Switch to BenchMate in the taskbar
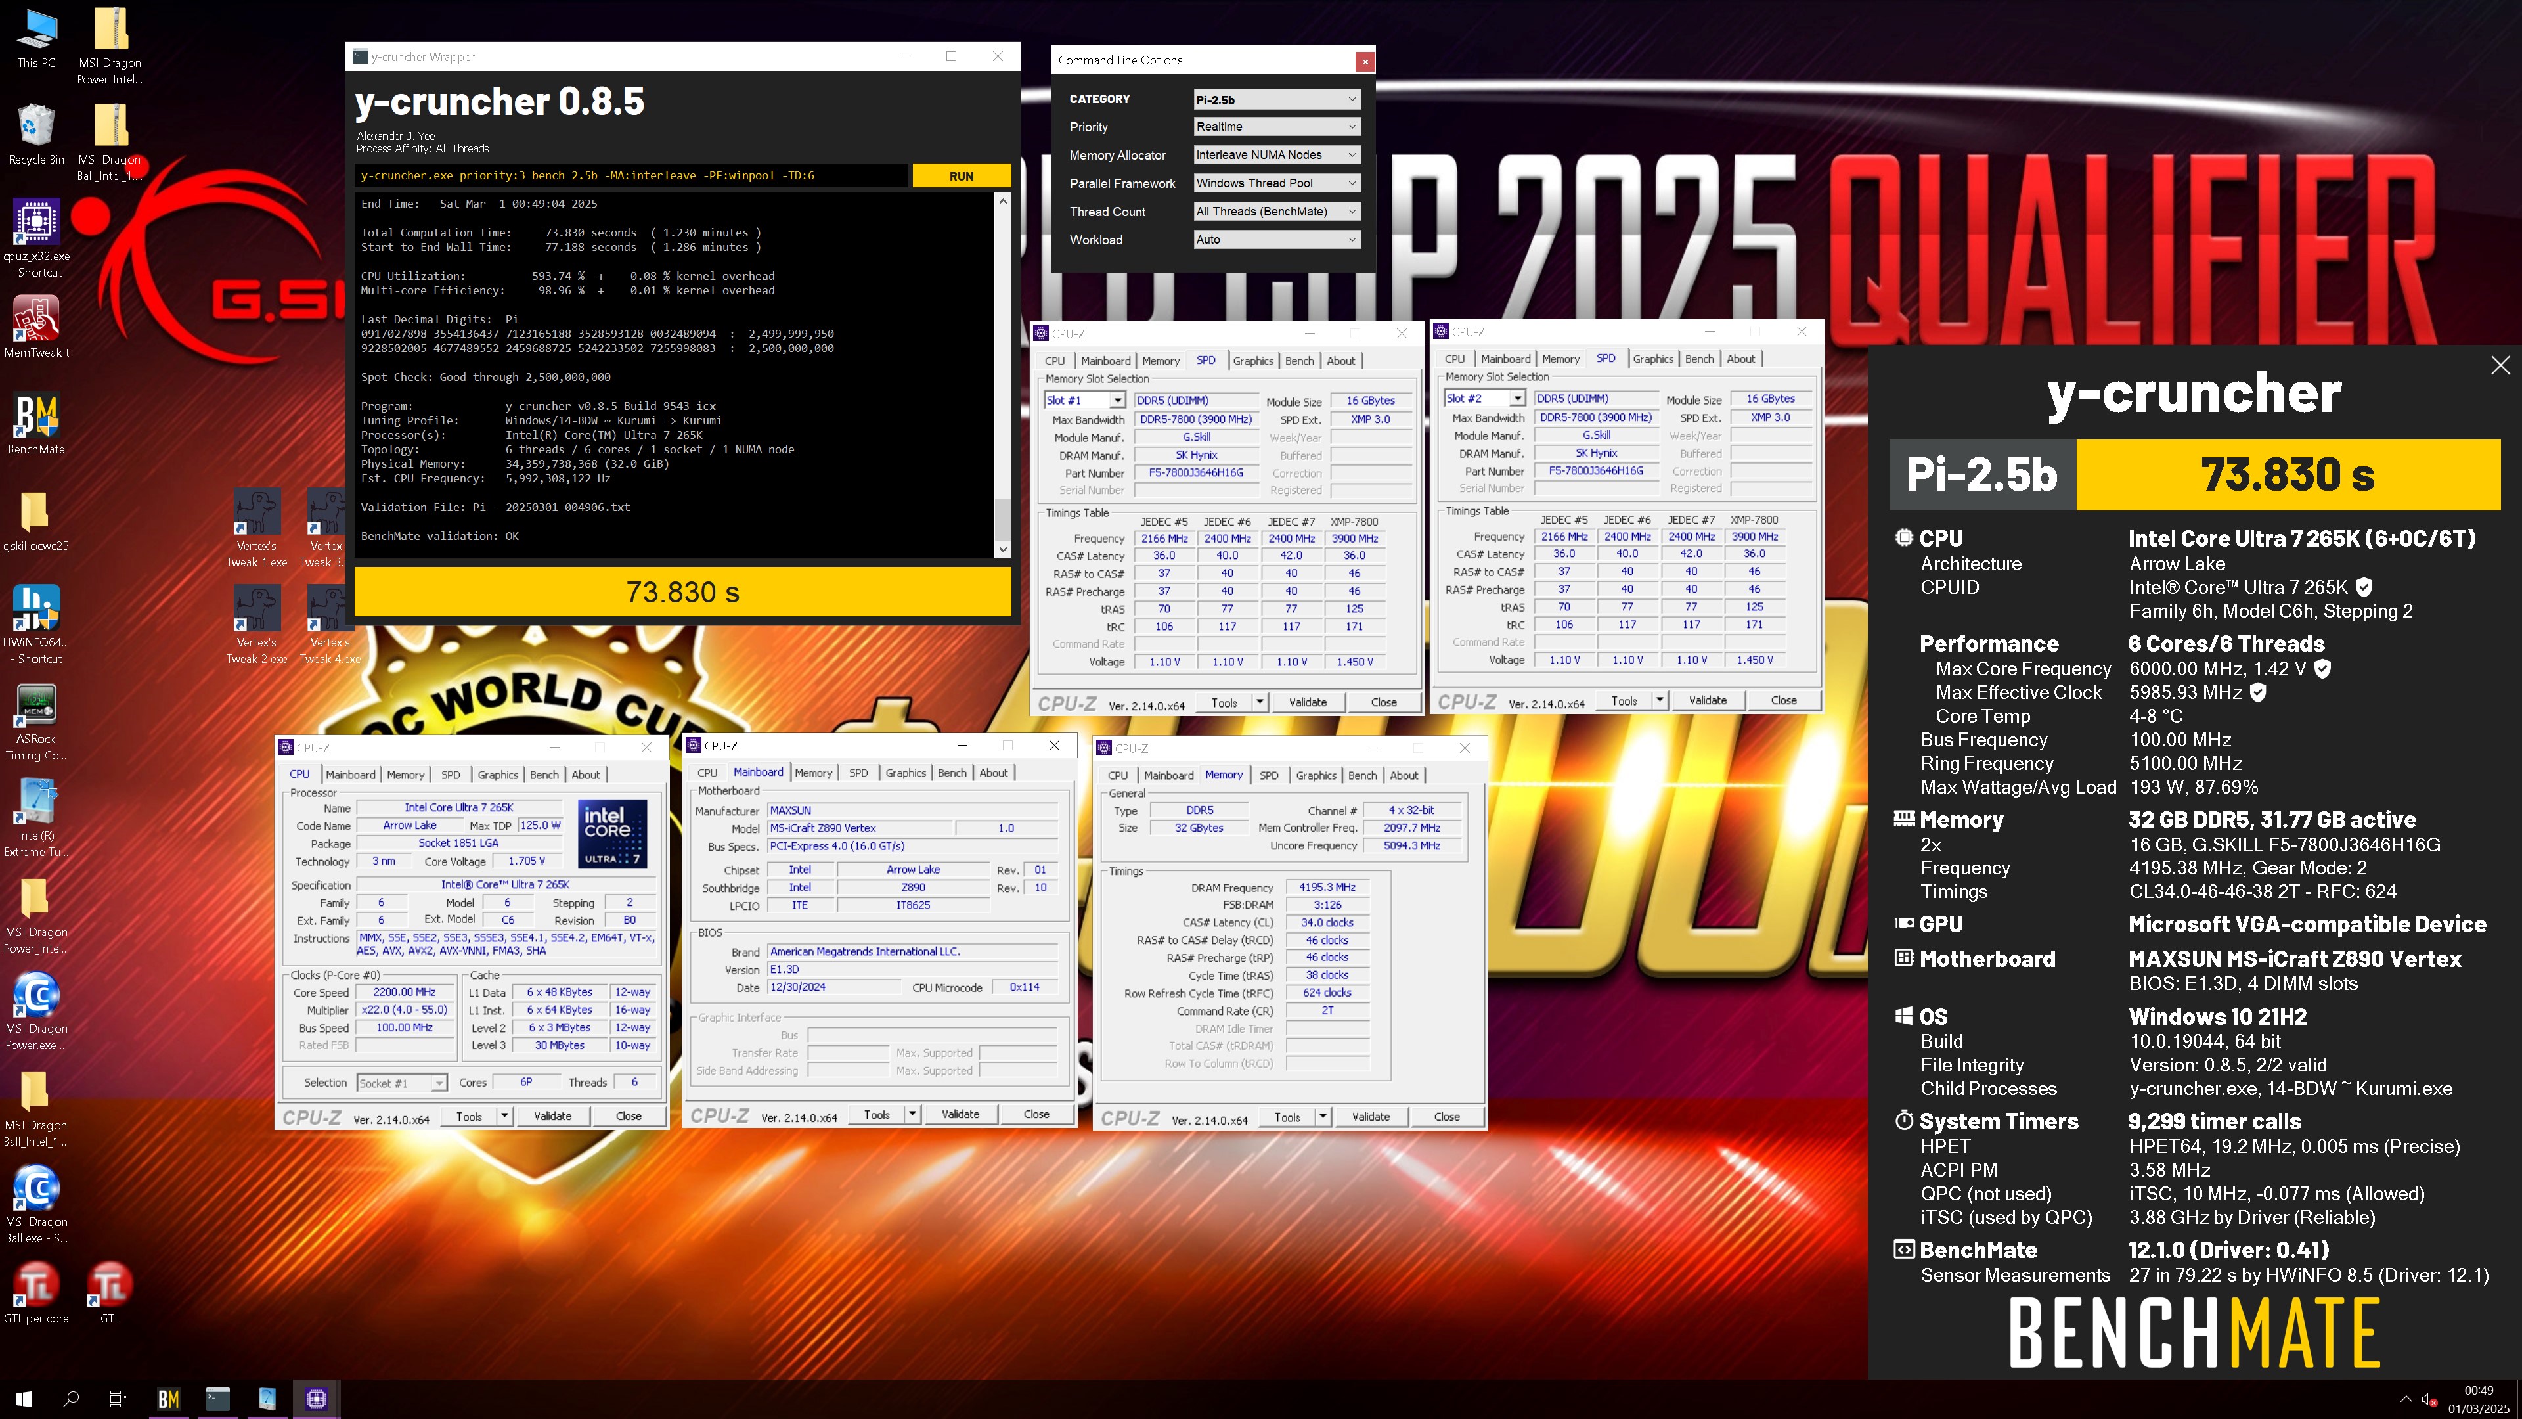Screen dimensions: 2522x1419 click(x=168, y=1399)
